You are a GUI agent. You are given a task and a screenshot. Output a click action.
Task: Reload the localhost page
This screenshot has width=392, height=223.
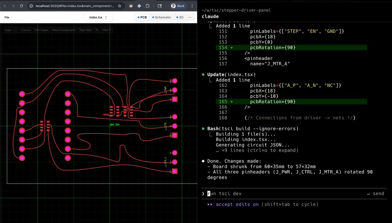pos(21,6)
